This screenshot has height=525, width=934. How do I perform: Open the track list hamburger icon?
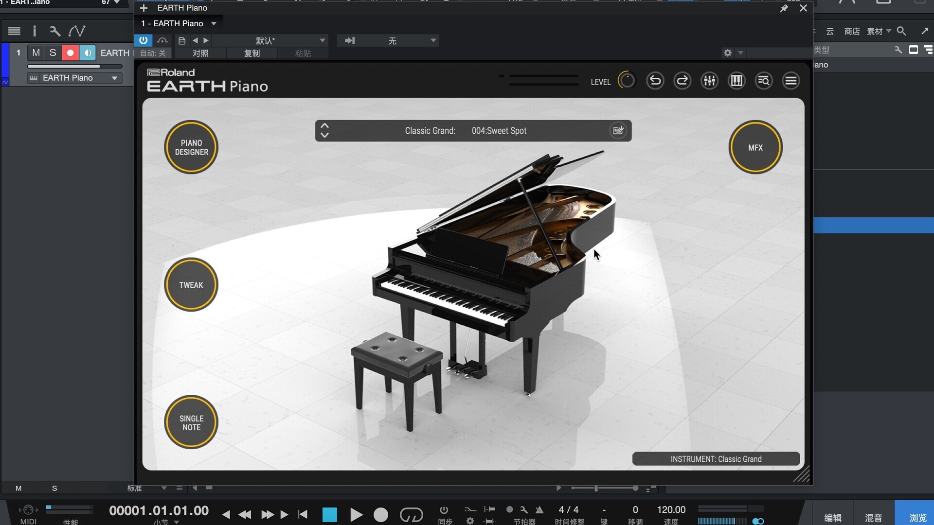[x=14, y=31]
